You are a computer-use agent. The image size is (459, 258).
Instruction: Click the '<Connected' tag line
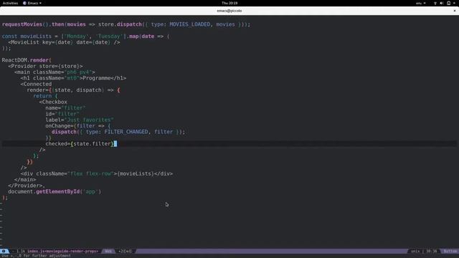[x=36, y=85]
